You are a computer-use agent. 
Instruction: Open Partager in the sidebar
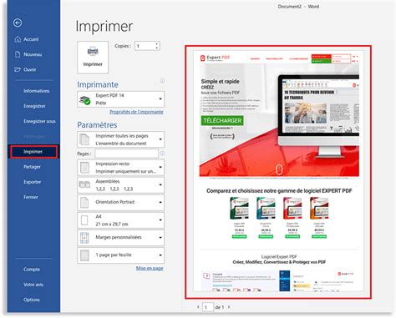[x=32, y=167]
